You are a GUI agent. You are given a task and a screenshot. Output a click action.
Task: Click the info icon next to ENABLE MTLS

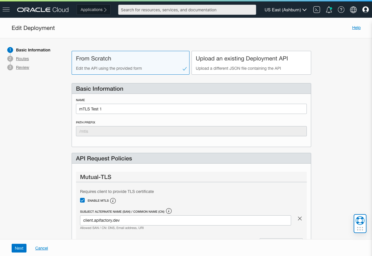pyautogui.click(x=113, y=200)
